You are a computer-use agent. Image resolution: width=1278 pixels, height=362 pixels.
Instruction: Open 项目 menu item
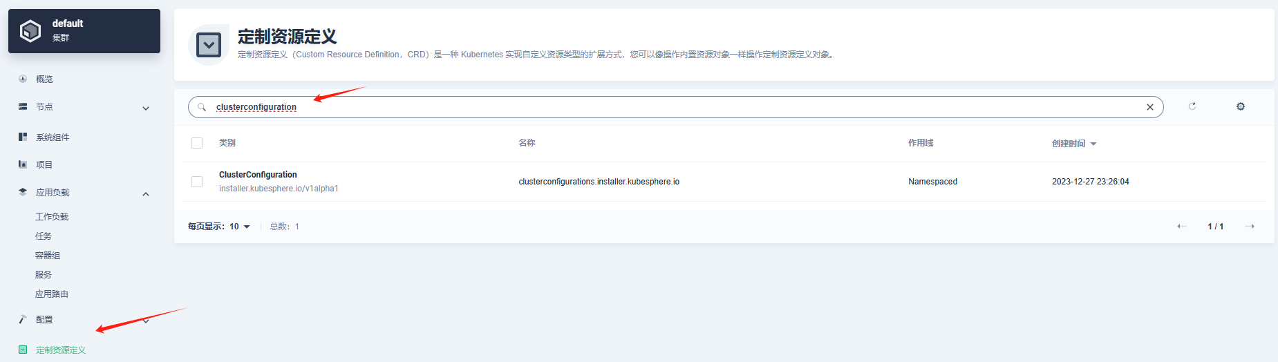click(x=44, y=164)
